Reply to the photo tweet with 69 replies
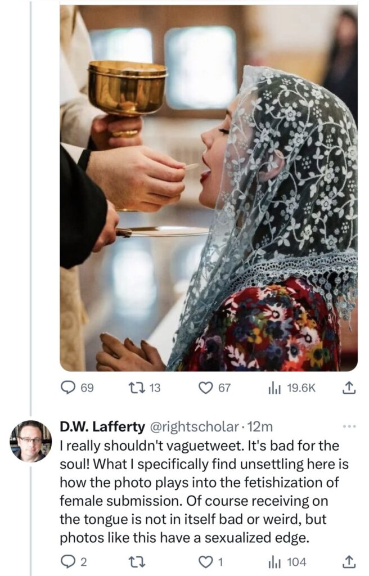The width and height of the screenshot is (369, 576). [68, 388]
